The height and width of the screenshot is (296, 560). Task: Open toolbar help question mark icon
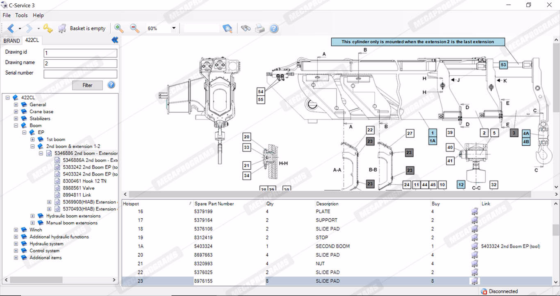click(274, 28)
